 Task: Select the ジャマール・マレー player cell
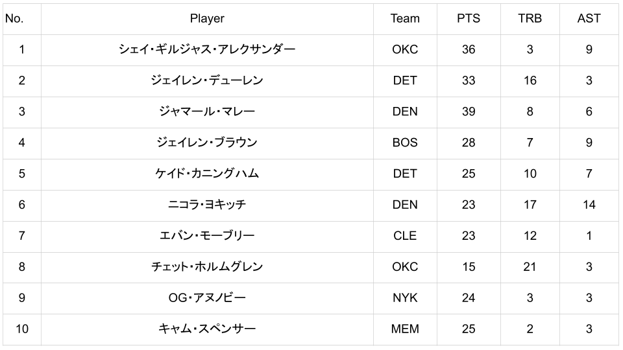point(207,111)
